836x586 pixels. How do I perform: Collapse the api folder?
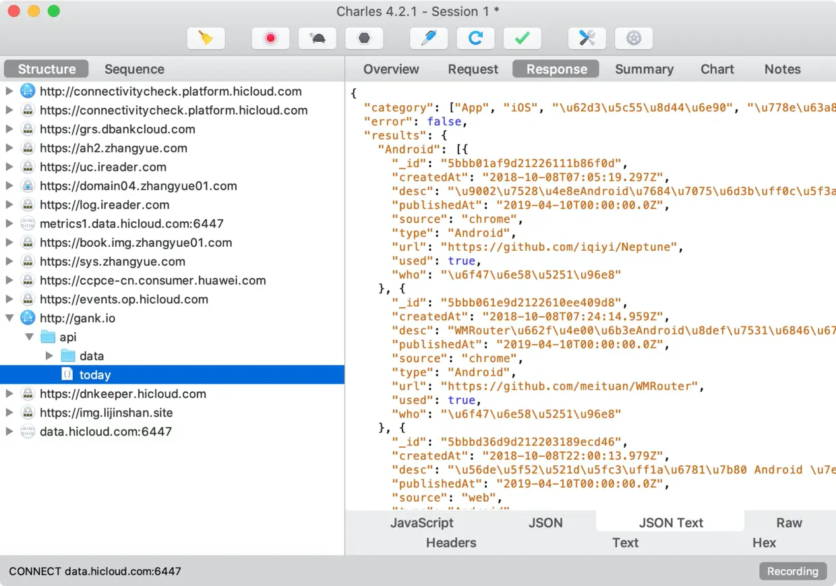30,336
